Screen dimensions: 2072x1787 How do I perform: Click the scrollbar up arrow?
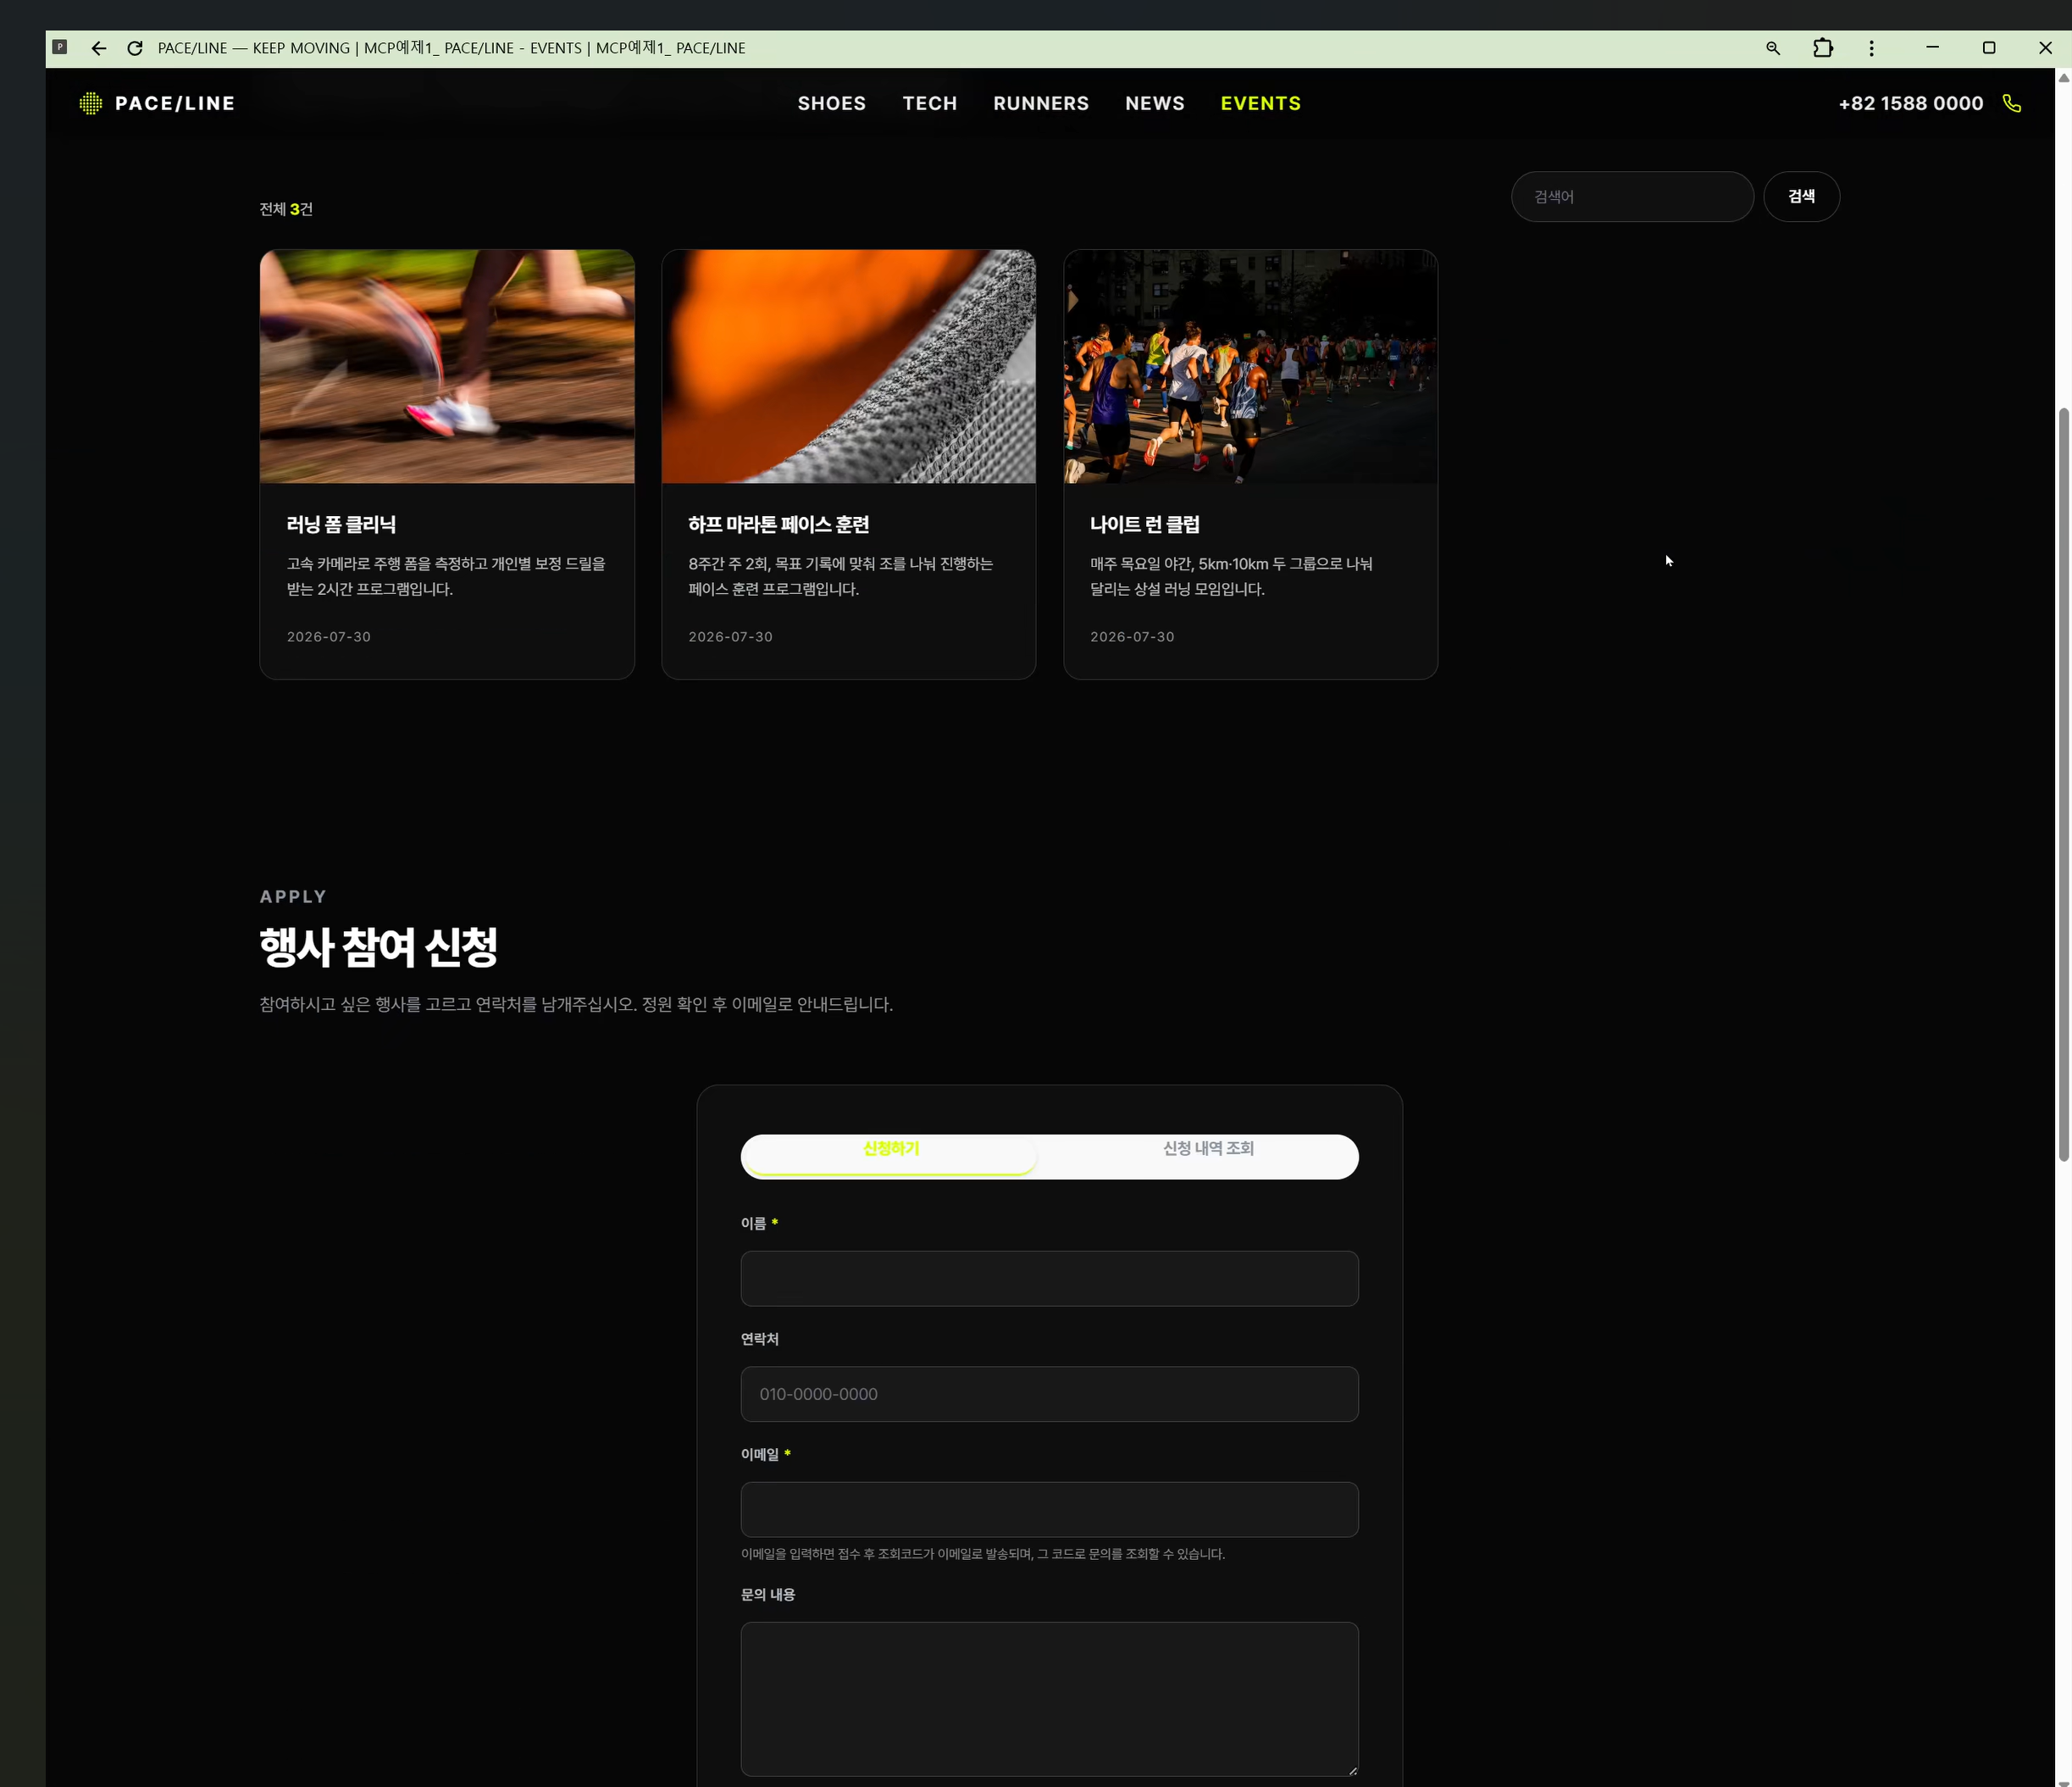[2063, 78]
